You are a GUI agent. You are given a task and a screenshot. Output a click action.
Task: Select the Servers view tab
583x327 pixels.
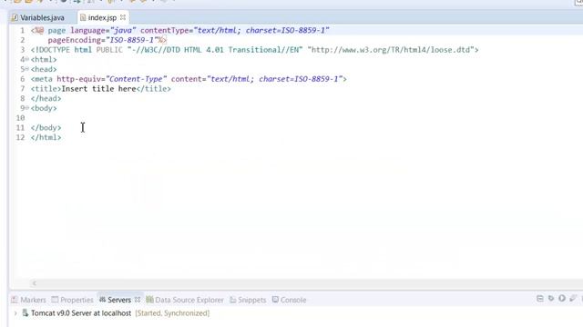point(116,300)
